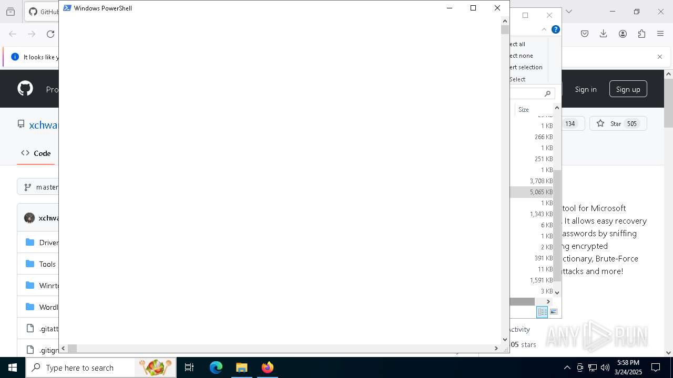The image size is (673, 378).
Task: Click the Explorer search magnifier icon
Action: [547, 93]
